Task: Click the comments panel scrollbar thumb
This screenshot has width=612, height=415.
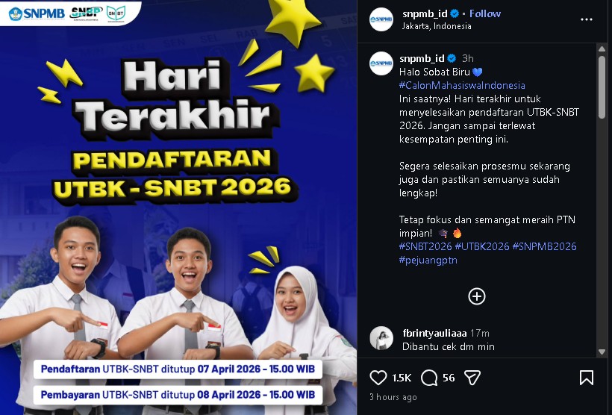Action: 602,87
